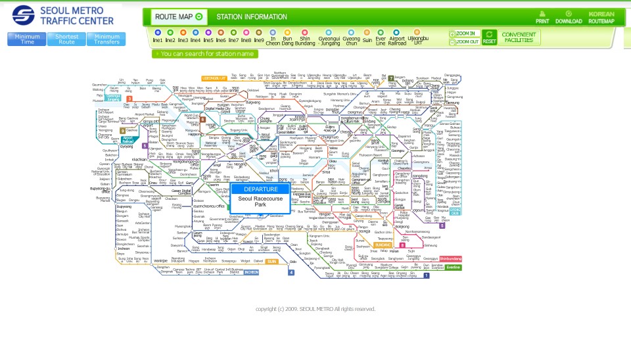The height and width of the screenshot is (355, 631).
Task: Click the Seoul Metro logo icon
Action: coord(24,15)
